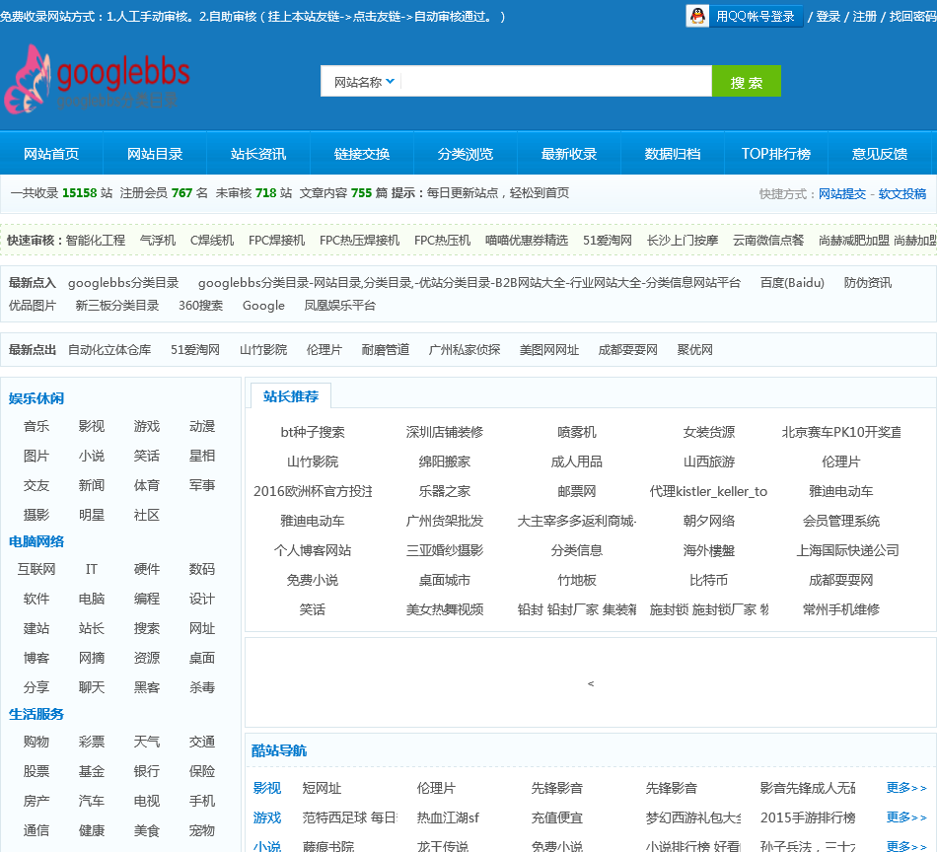This screenshot has height=852, width=937.
Task: Select the 站长推荐 tab
Action: point(290,396)
